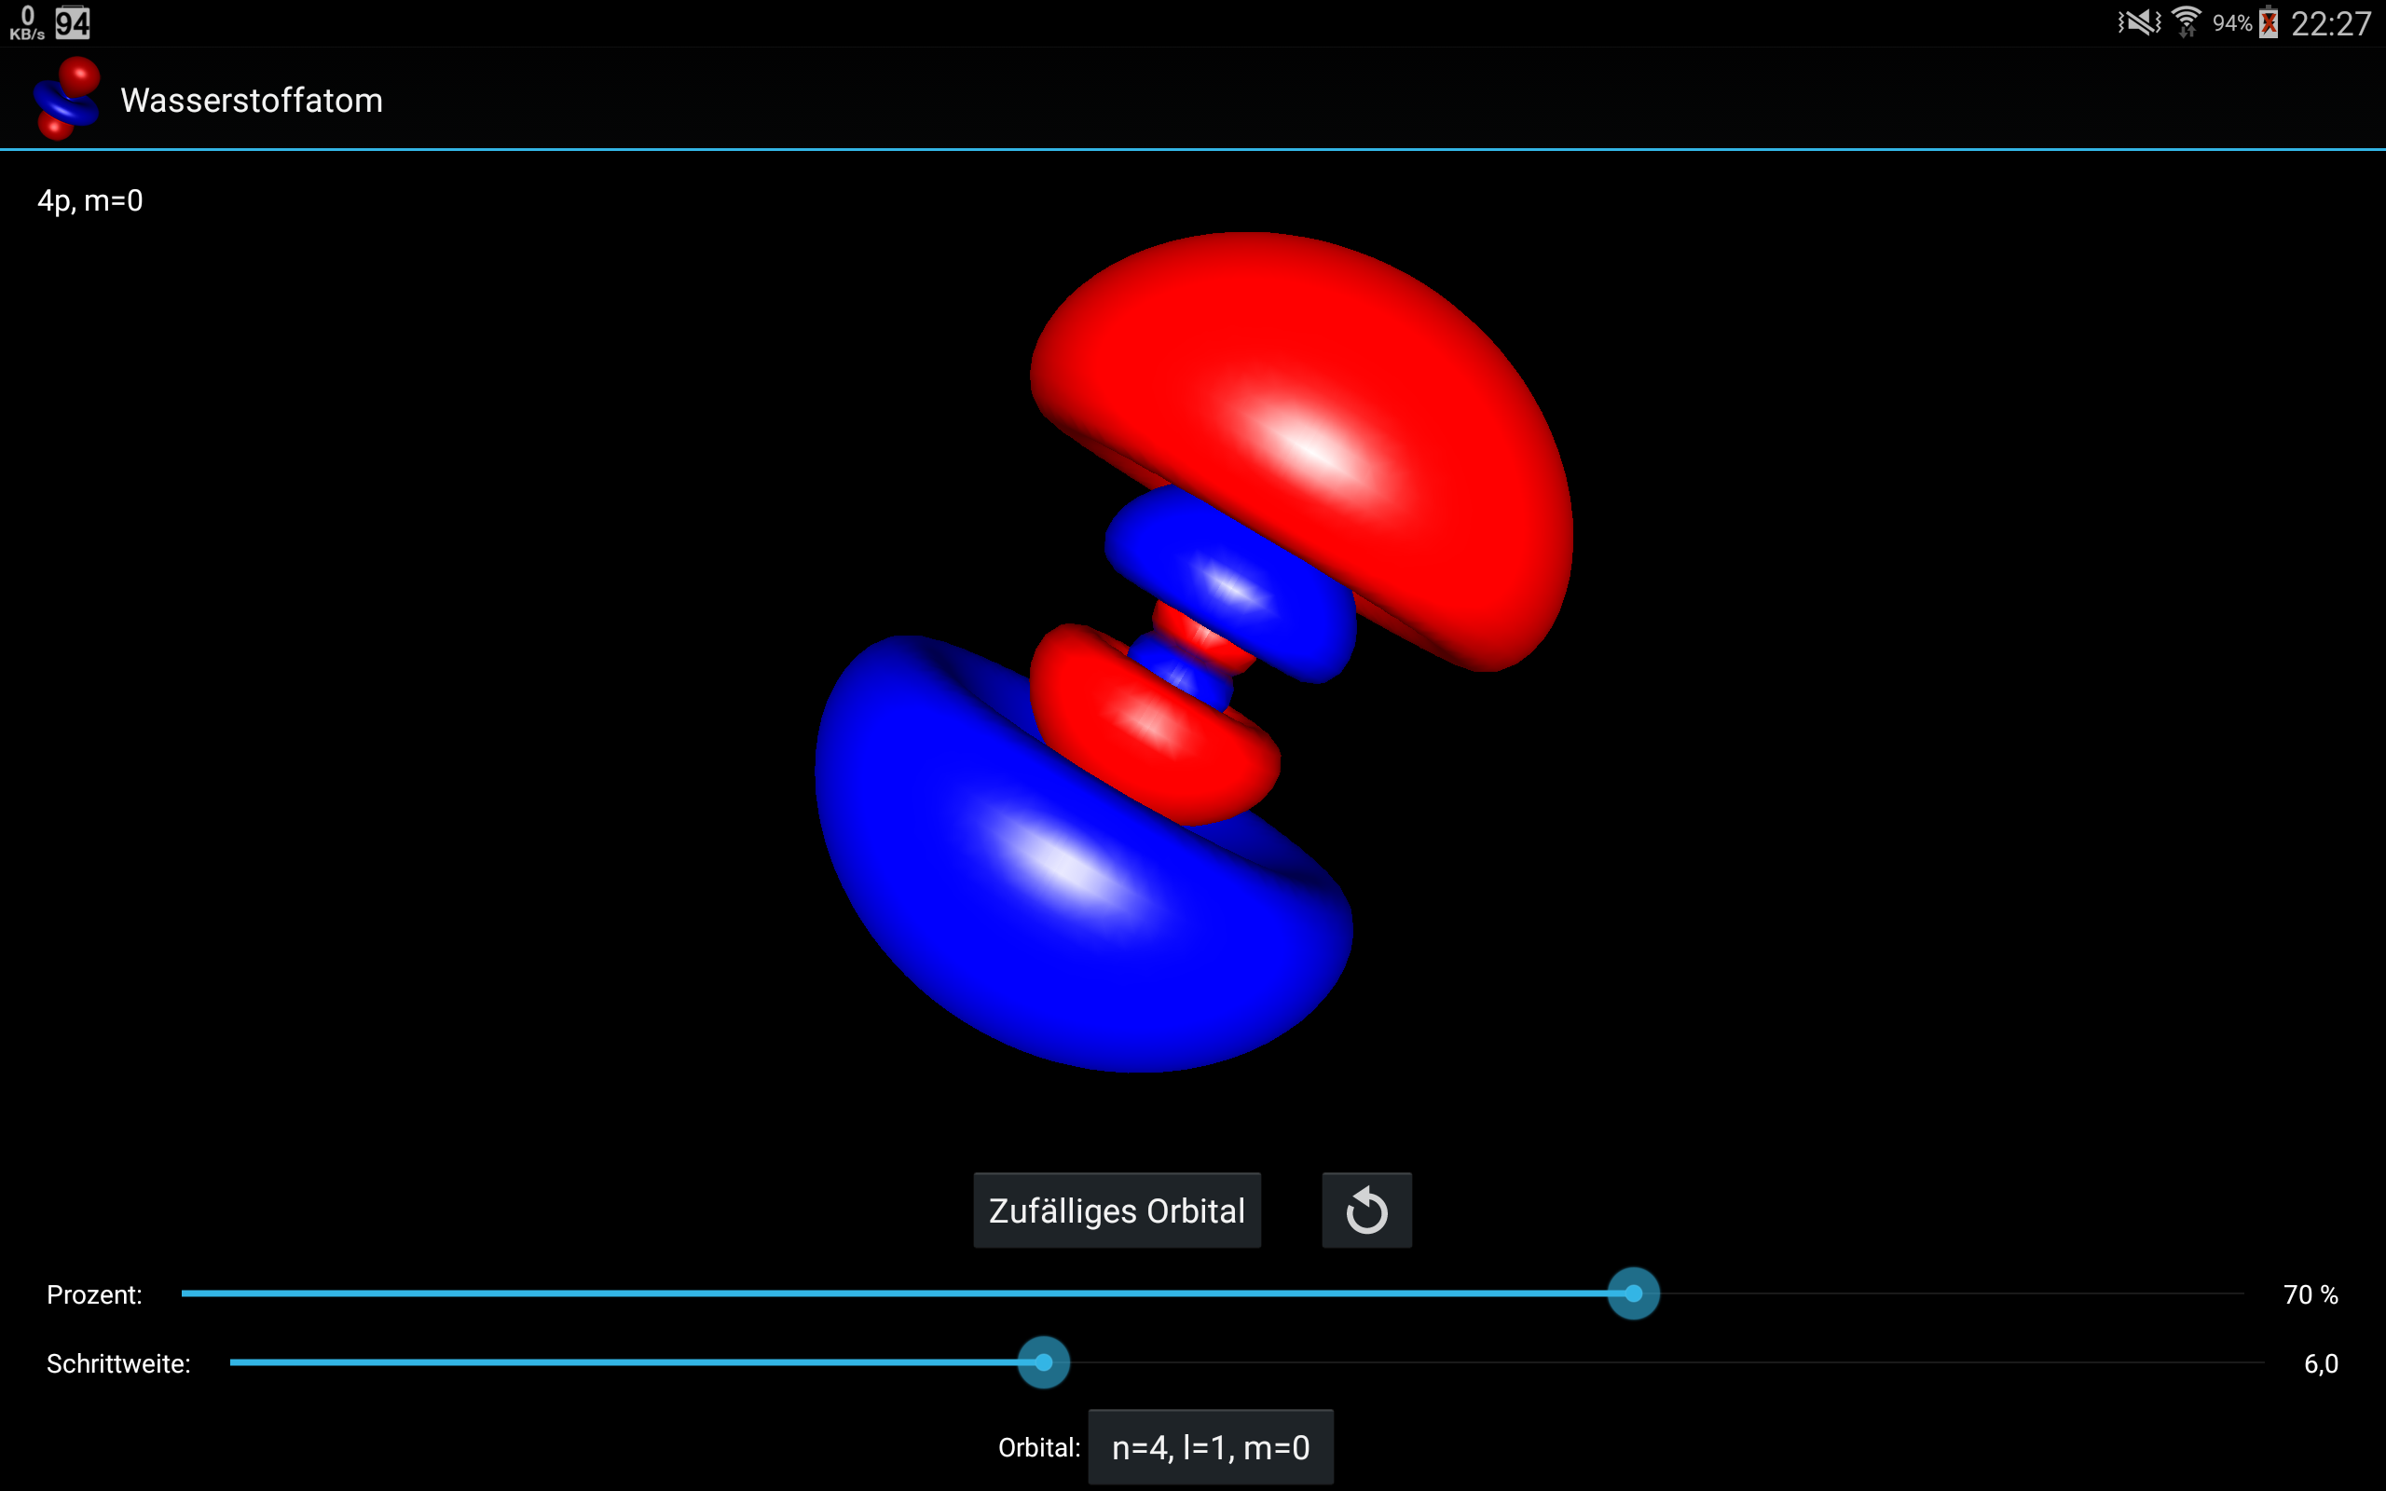Click the sound muted status icon
Viewport: 2386px width, 1491px height.
coord(2138,21)
